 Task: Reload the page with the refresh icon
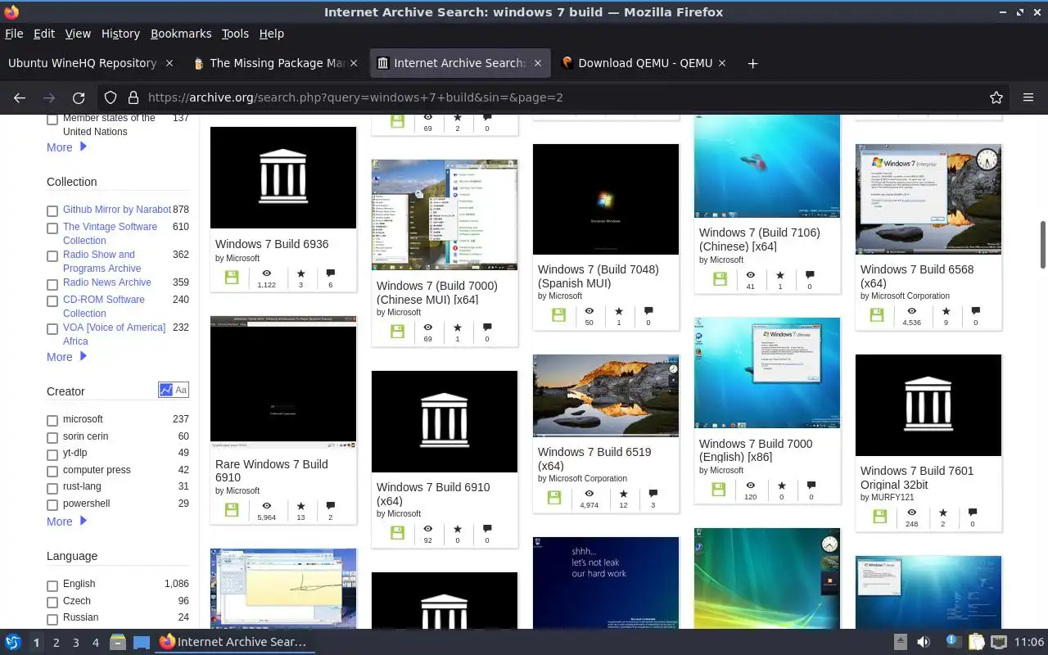pos(79,97)
